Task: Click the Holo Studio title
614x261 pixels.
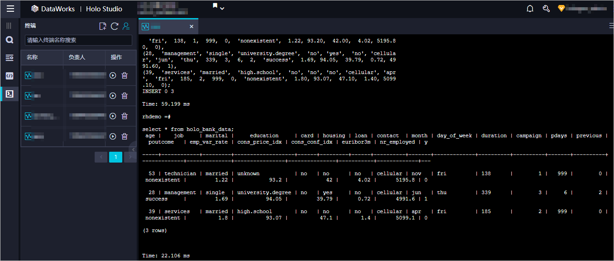Action: click(104, 9)
